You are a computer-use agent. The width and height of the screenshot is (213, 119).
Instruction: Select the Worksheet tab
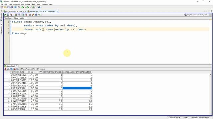(x=8, y=18)
